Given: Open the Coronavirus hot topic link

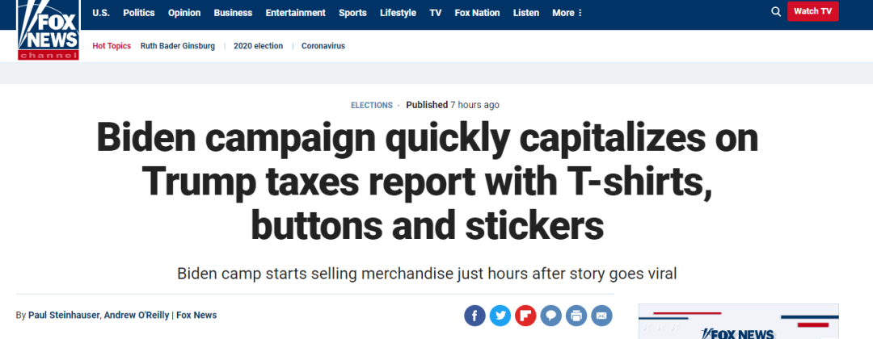Looking at the screenshot, I should coord(323,46).
